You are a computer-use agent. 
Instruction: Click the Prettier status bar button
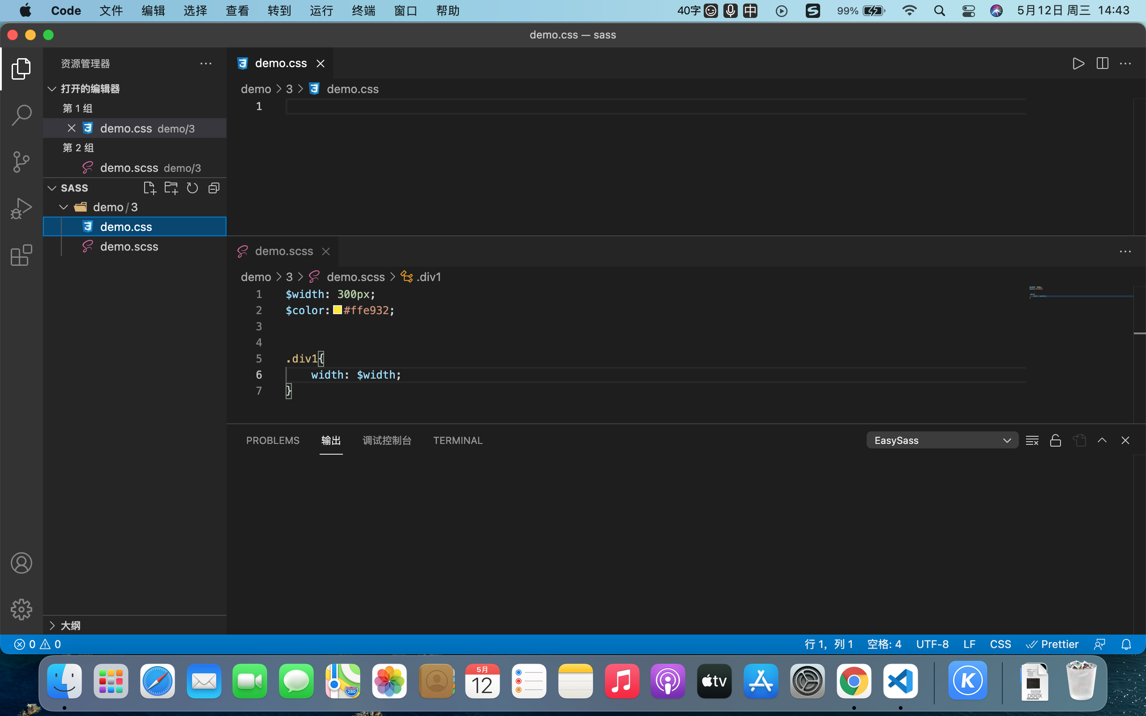pos(1052,644)
